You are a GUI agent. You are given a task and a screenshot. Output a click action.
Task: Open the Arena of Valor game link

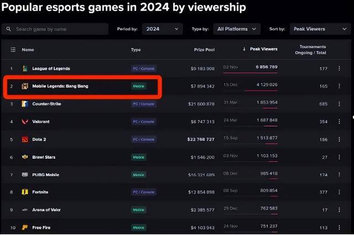click(46, 210)
